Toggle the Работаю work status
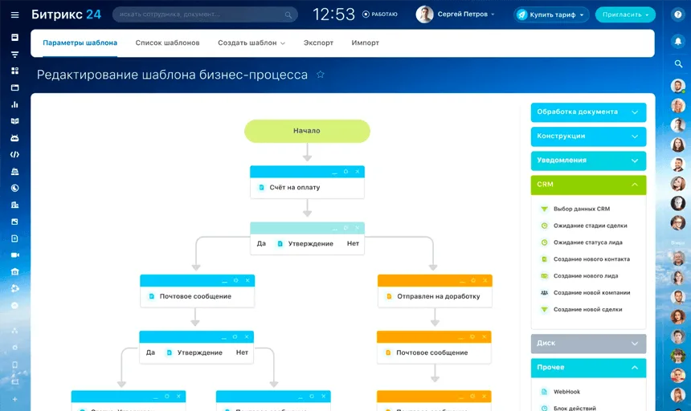691x411 pixels. (380, 14)
